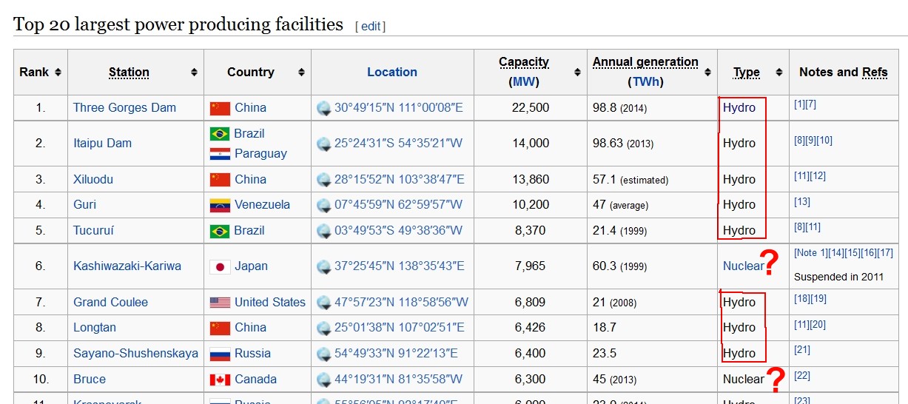Open Japan country link
The height and width of the screenshot is (404, 908).
251,266
